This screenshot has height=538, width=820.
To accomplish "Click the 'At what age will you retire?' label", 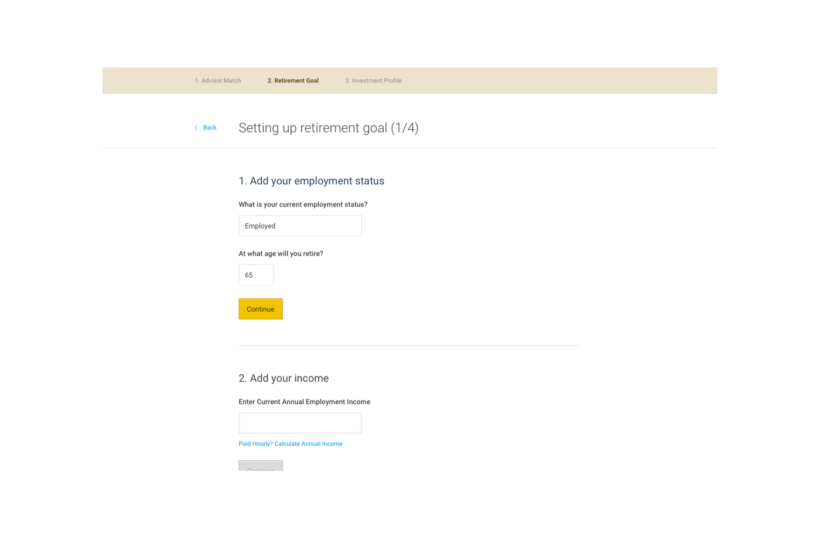I will pos(281,254).
